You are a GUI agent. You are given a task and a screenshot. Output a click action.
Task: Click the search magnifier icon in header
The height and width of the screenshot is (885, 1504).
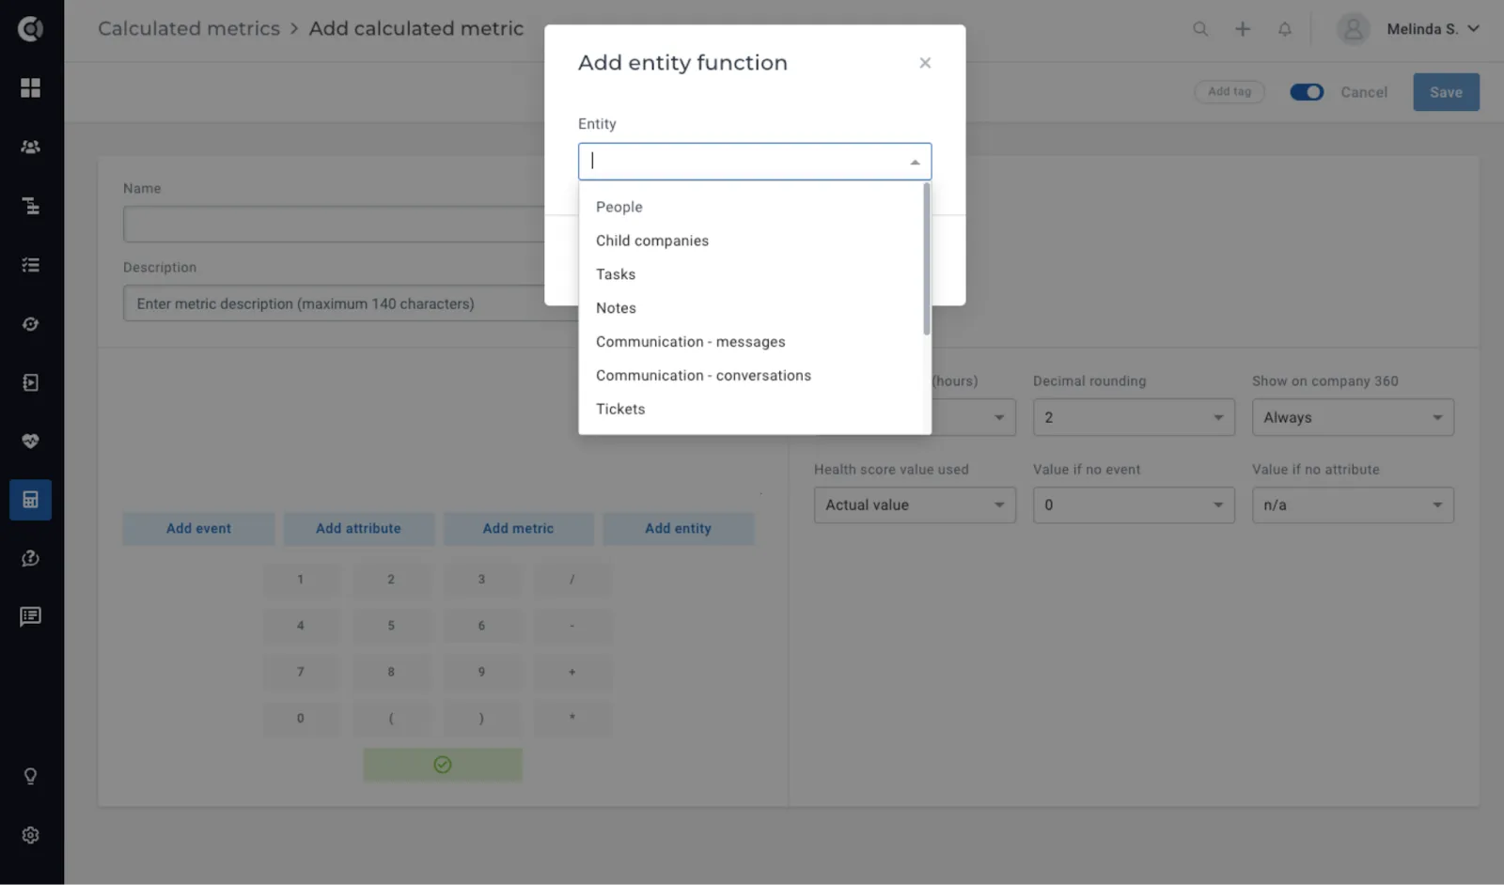click(1200, 29)
